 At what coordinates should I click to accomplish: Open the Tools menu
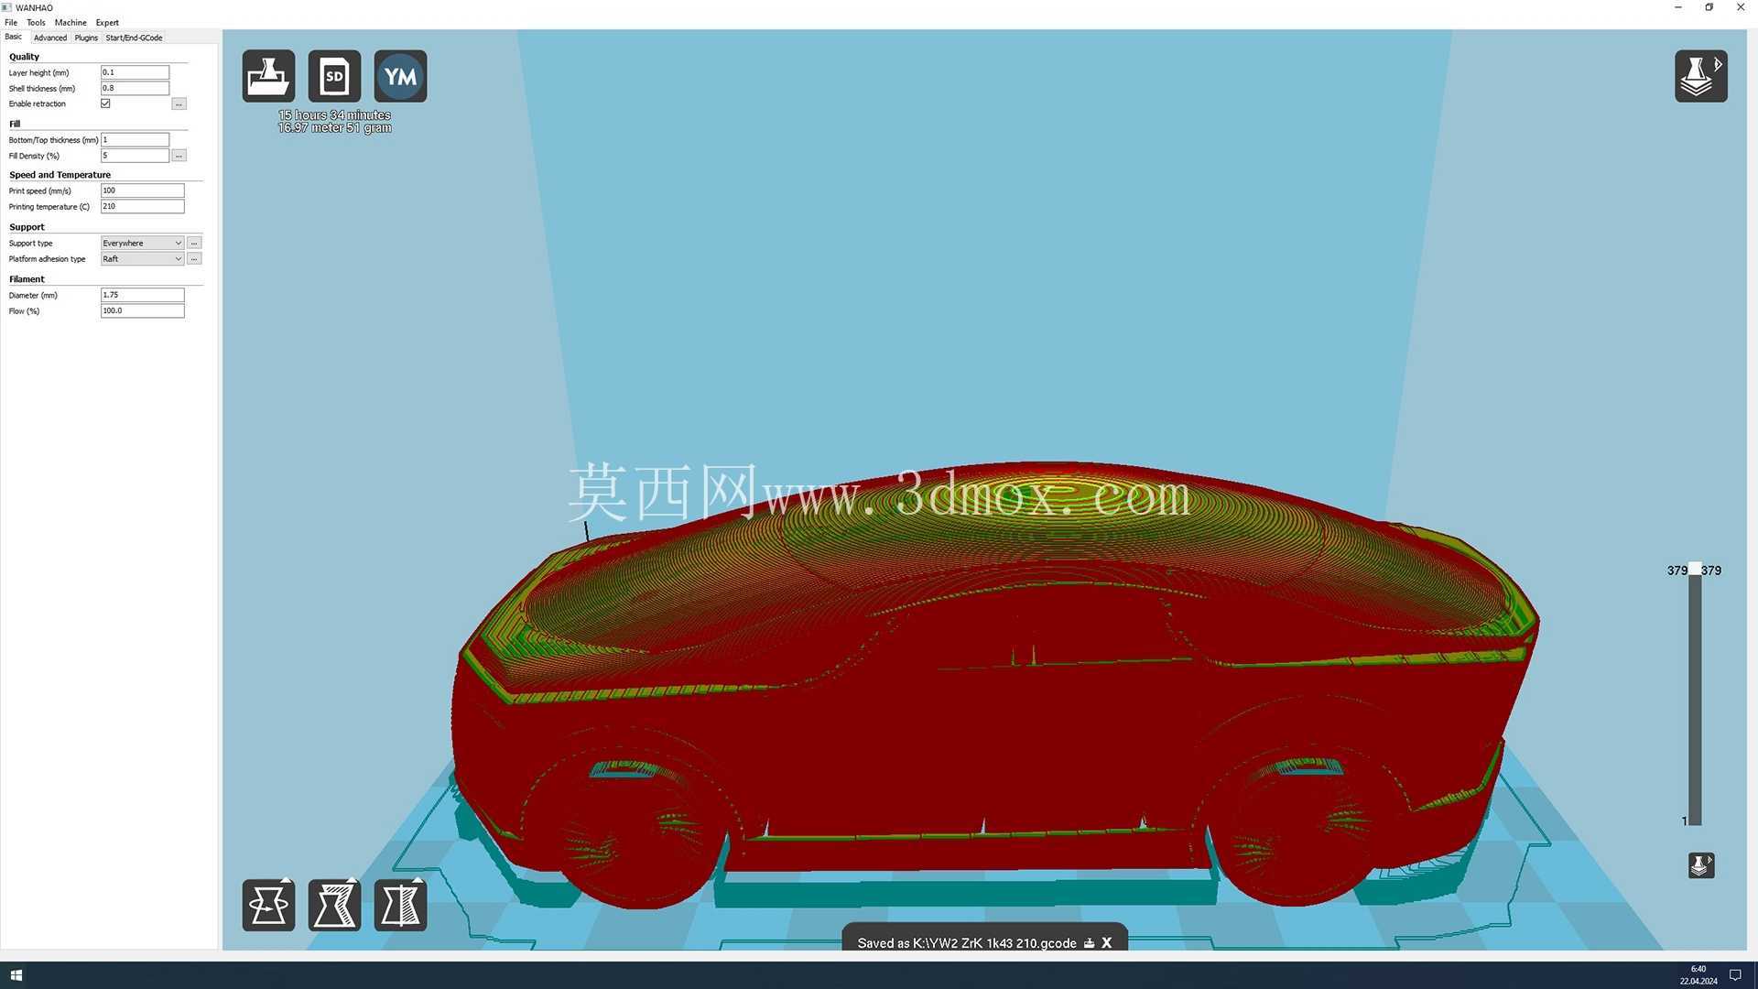(x=36, y=23)
